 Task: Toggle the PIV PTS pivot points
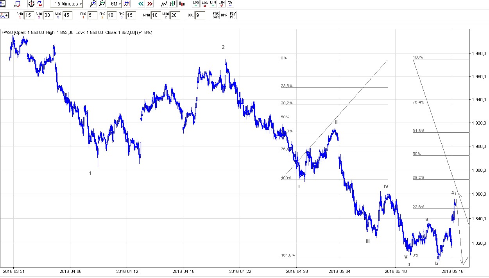(x=233, y=16)
